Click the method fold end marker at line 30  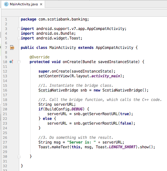coord(19,156)
